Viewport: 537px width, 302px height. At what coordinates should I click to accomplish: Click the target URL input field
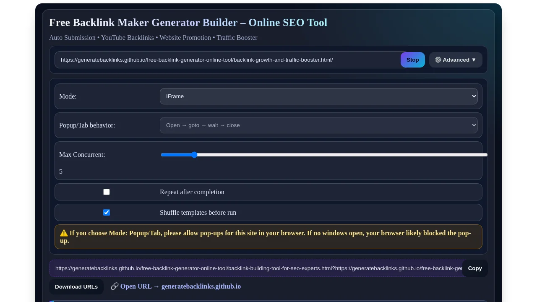tap(230, 60)
